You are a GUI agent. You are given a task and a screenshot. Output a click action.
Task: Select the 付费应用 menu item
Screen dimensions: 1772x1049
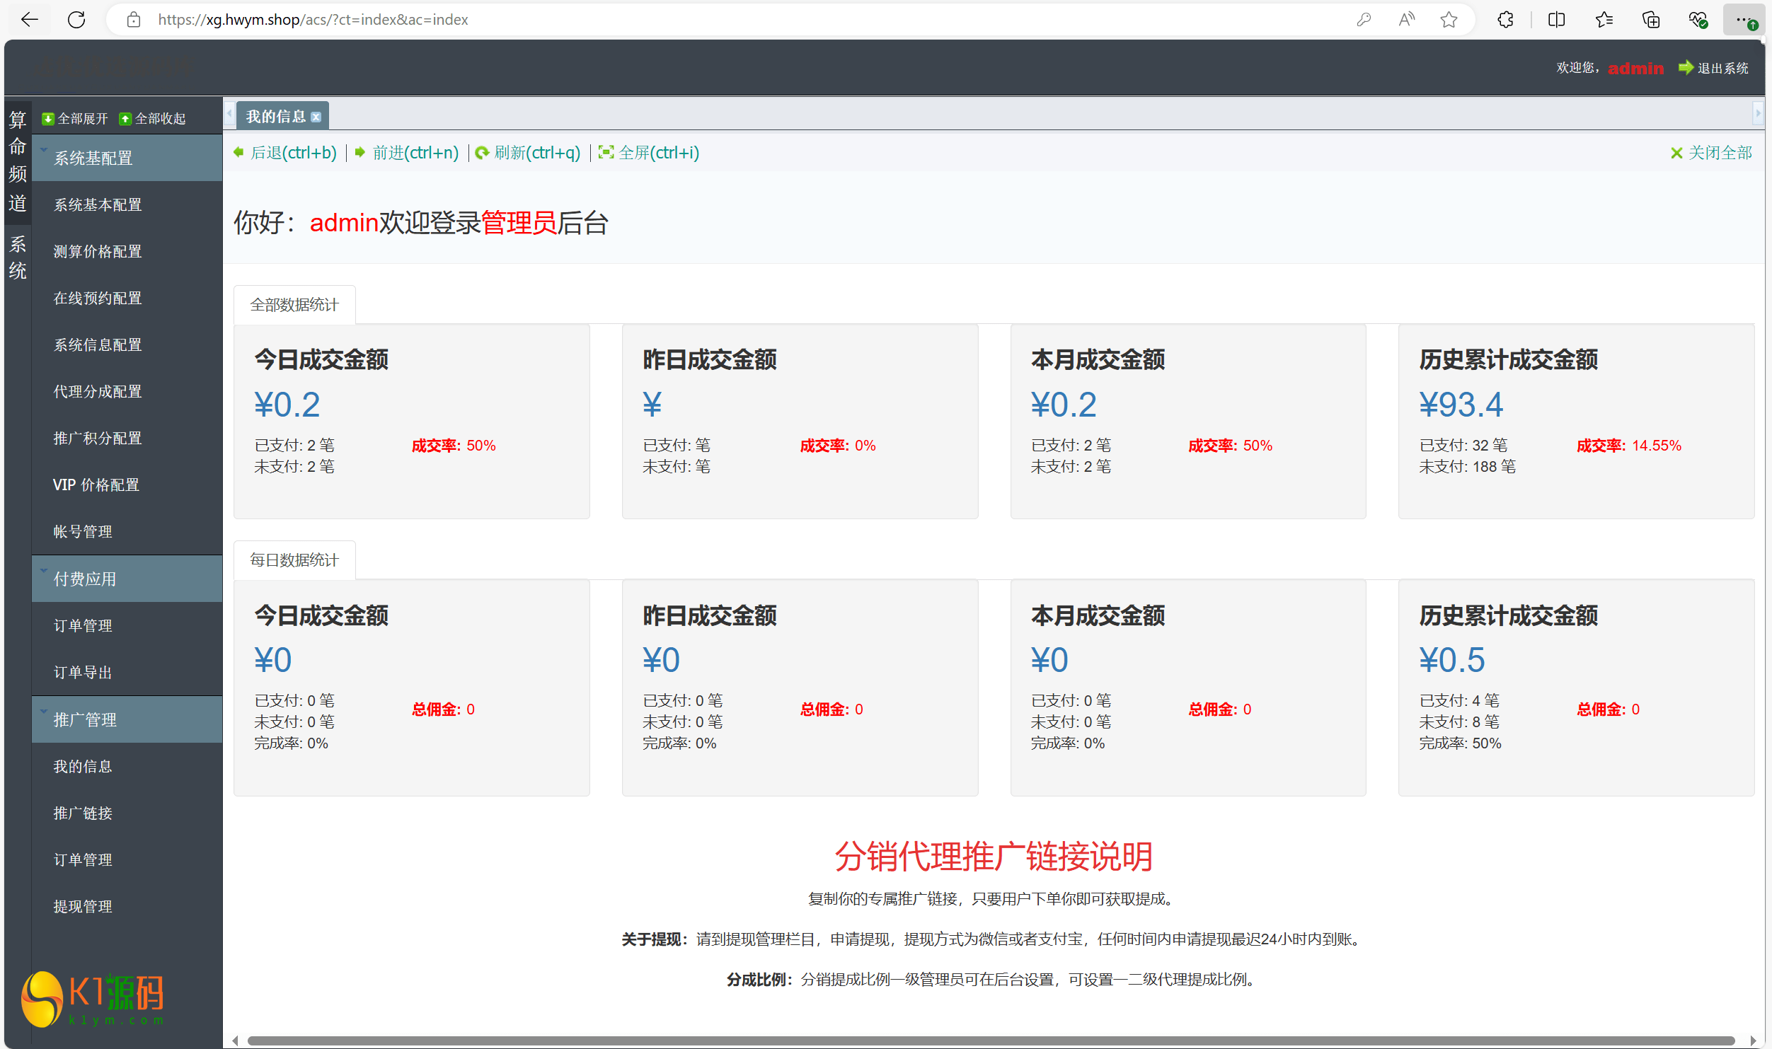point(126,578)
